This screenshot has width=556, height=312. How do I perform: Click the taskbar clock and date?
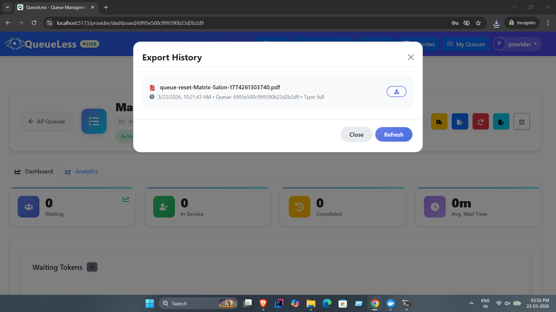click(538, 303)
